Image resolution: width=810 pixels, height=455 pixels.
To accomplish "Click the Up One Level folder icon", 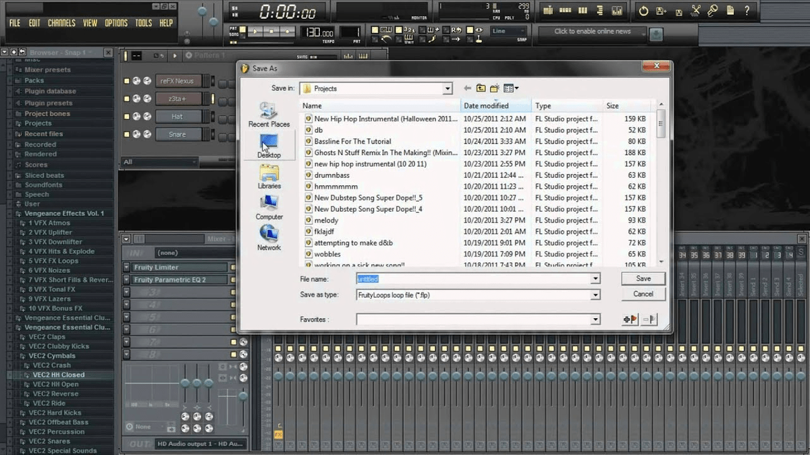I will pyautogui.click(x=481, y=88).
